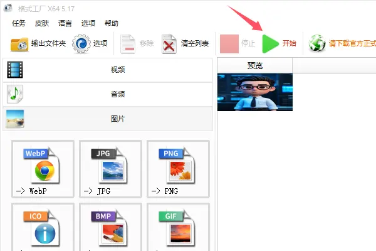Click the 预览 column header
376x251 pixels.
[x=255, y=65]
